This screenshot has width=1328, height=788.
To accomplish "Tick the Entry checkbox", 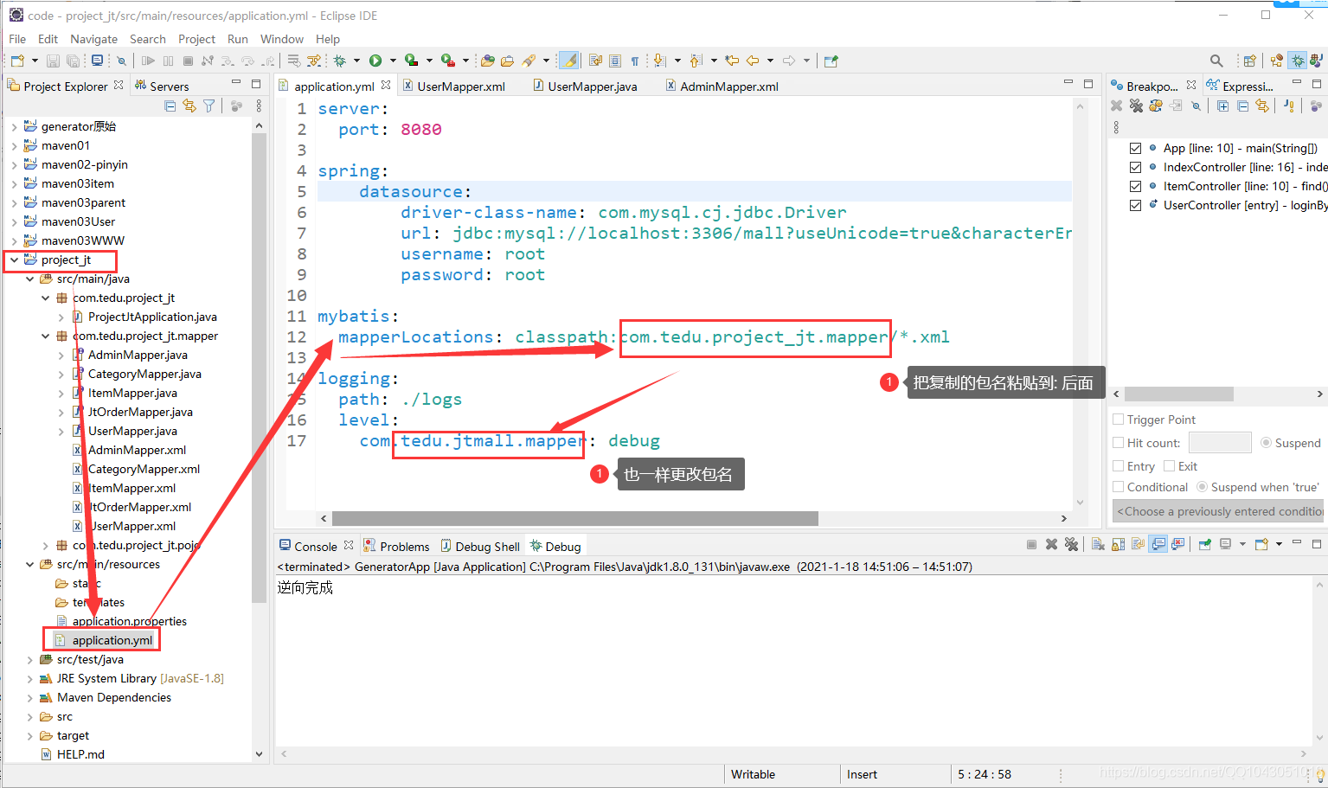I will point(1118,466).
